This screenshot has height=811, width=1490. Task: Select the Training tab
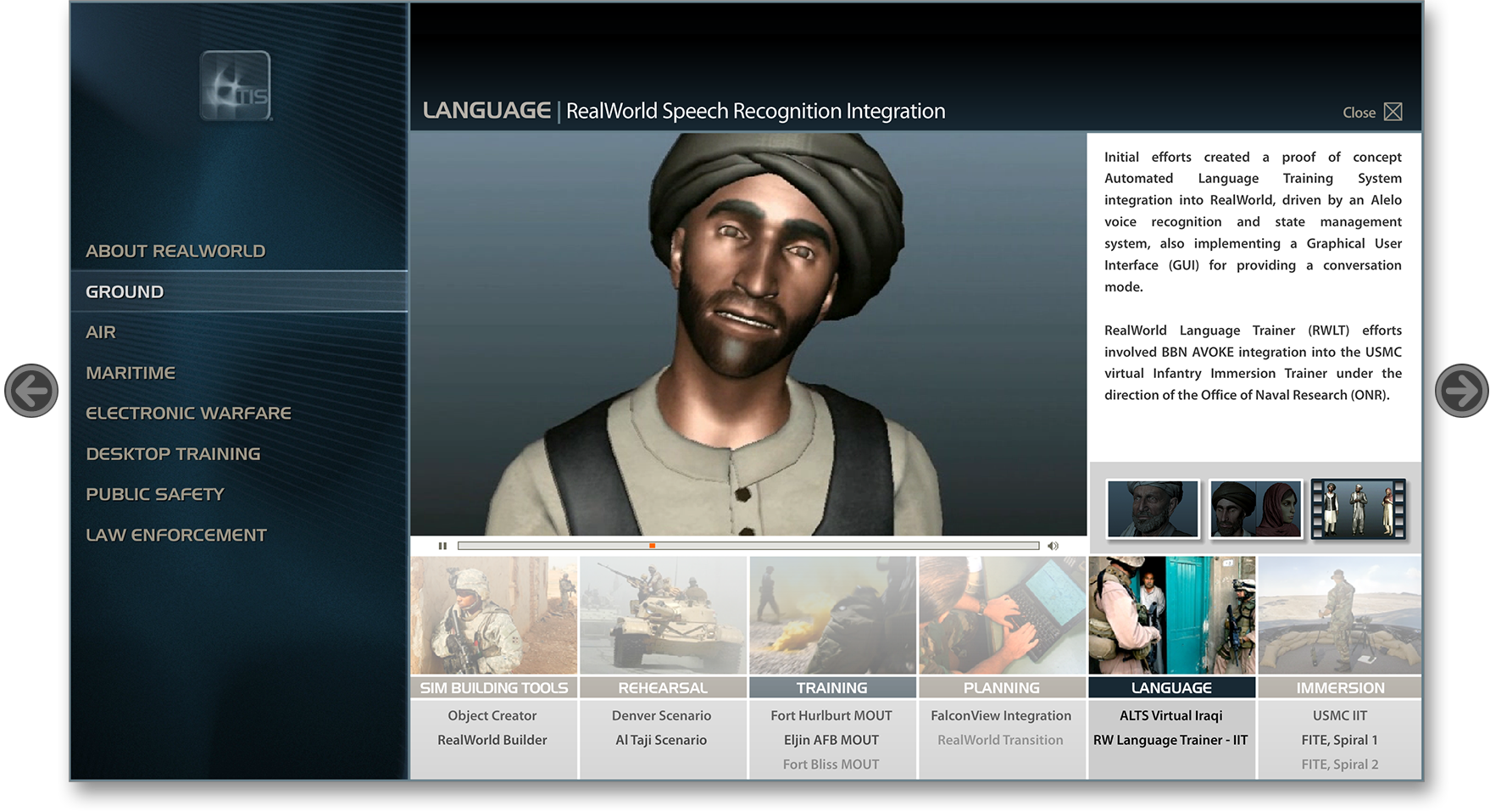(832, 687)
